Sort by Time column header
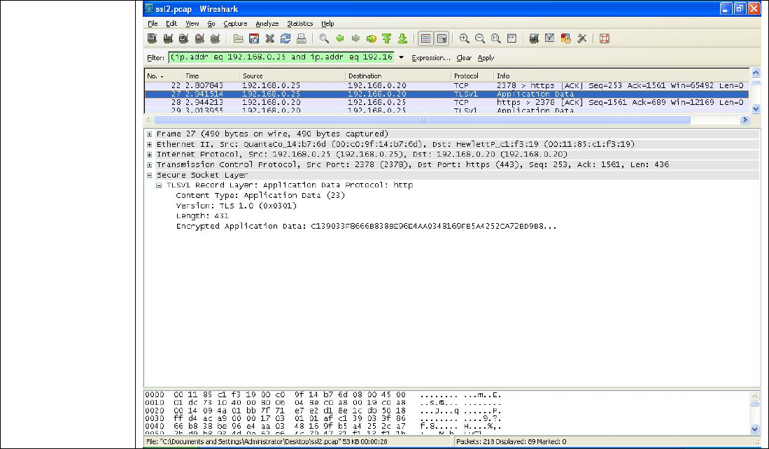 211,76
